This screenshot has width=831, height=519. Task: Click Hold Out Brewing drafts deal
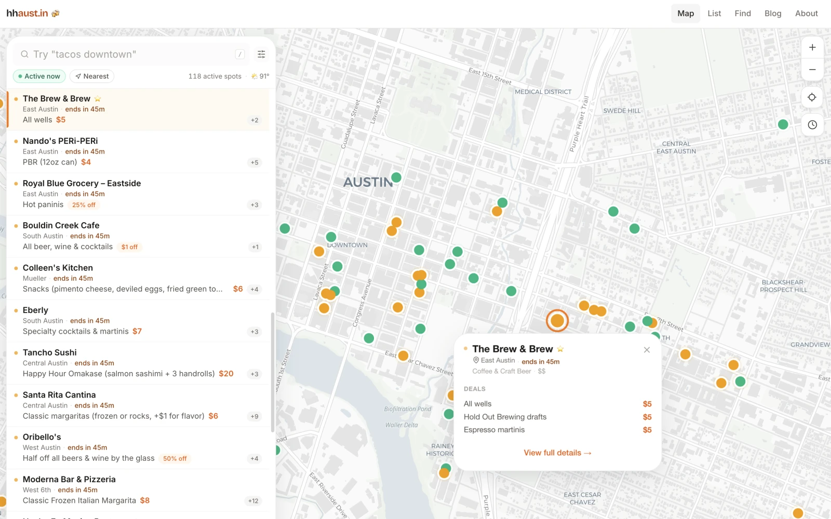coord(557,417)
